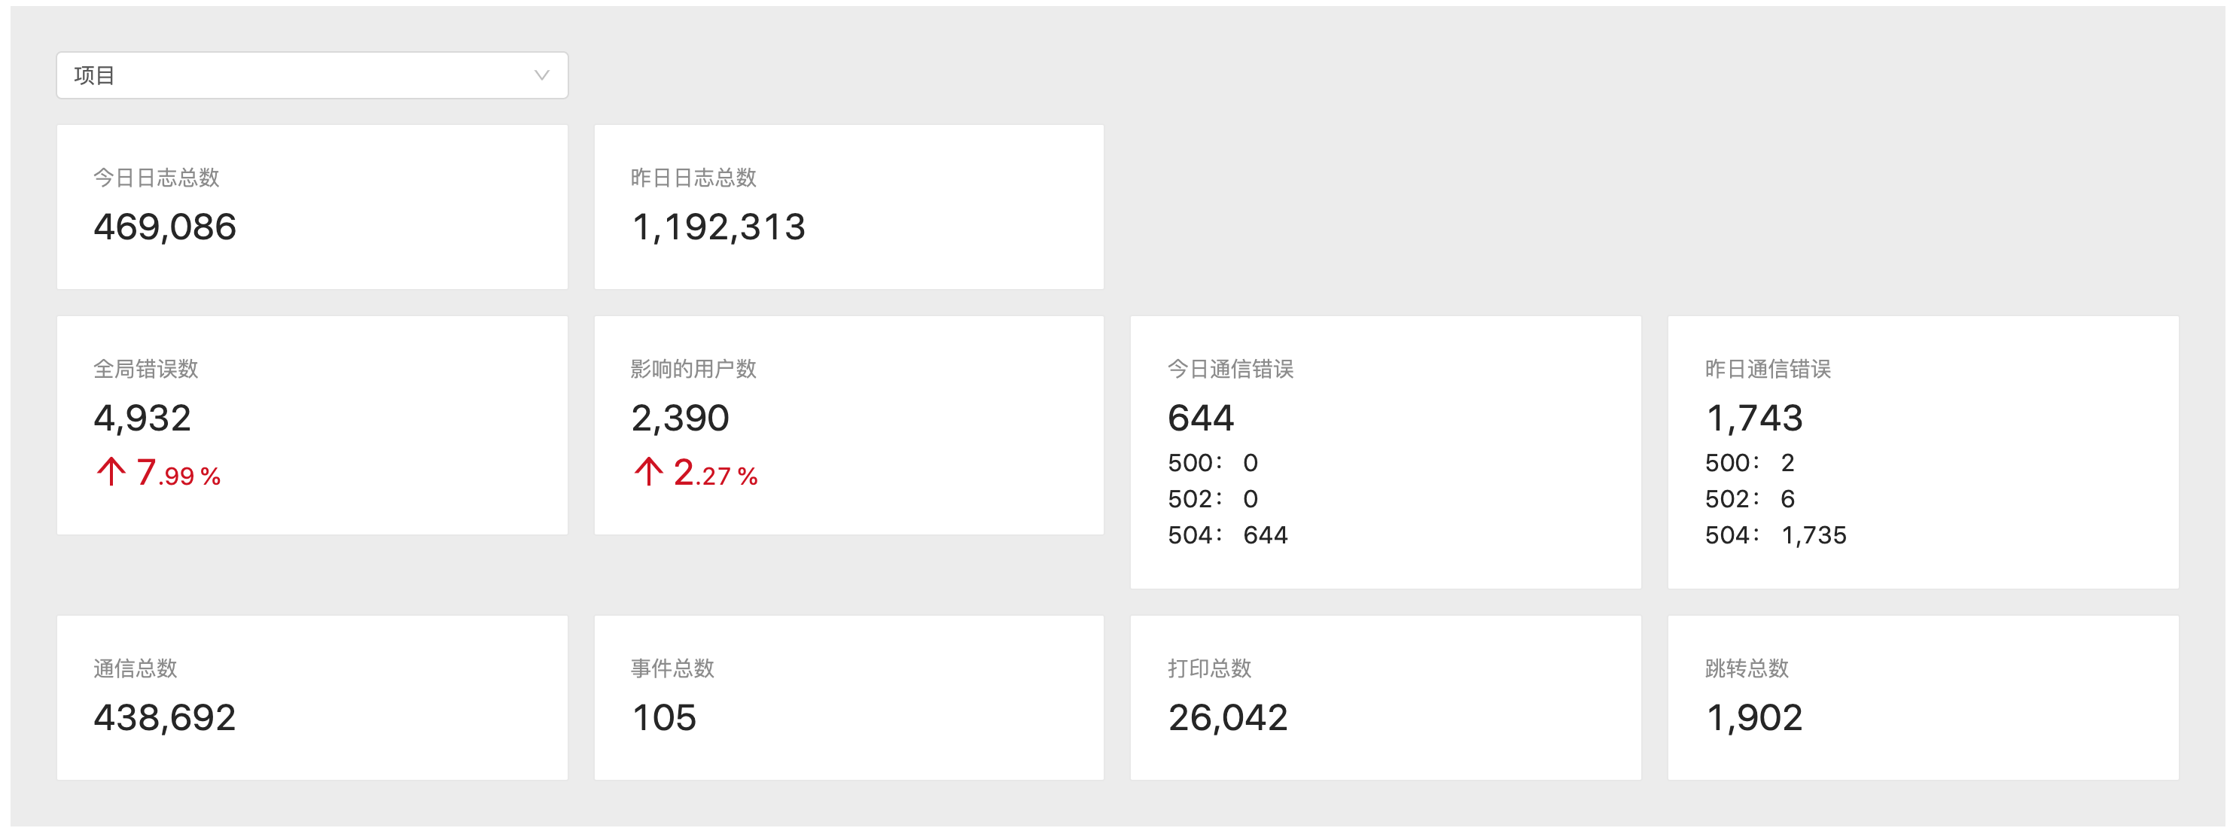Click the chevron arrow in 项目 selector
Viewport: 2233px width, 834px height.
[x=542, y=75]
